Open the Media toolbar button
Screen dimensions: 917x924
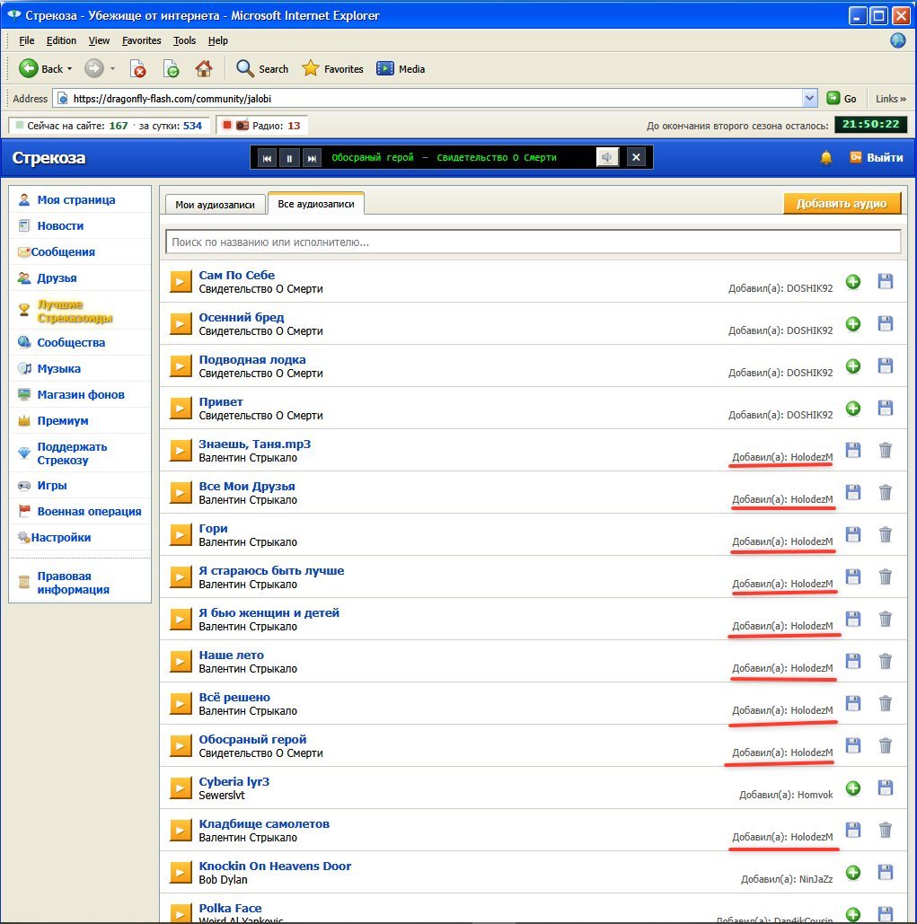click(x=401, y=69)
